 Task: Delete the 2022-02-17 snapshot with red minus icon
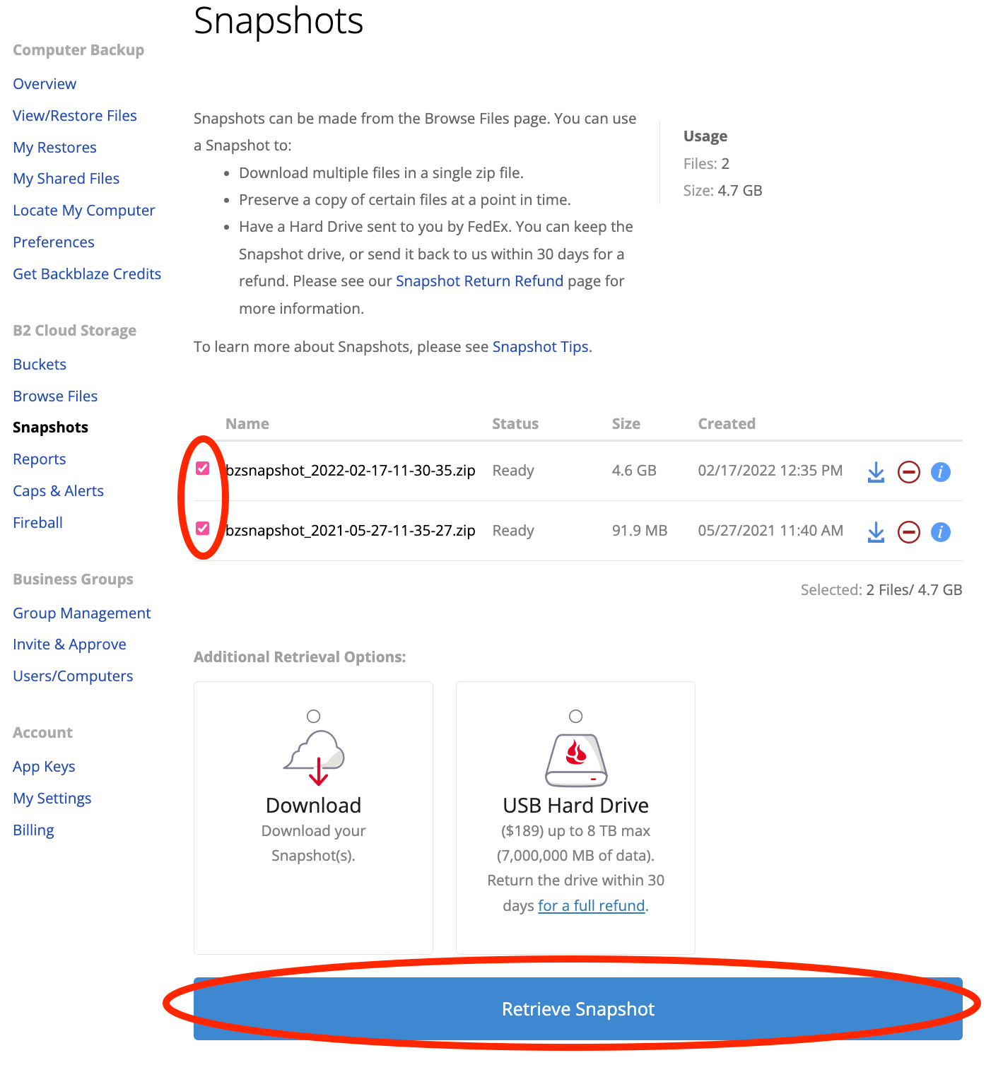[x=909, y=472]
